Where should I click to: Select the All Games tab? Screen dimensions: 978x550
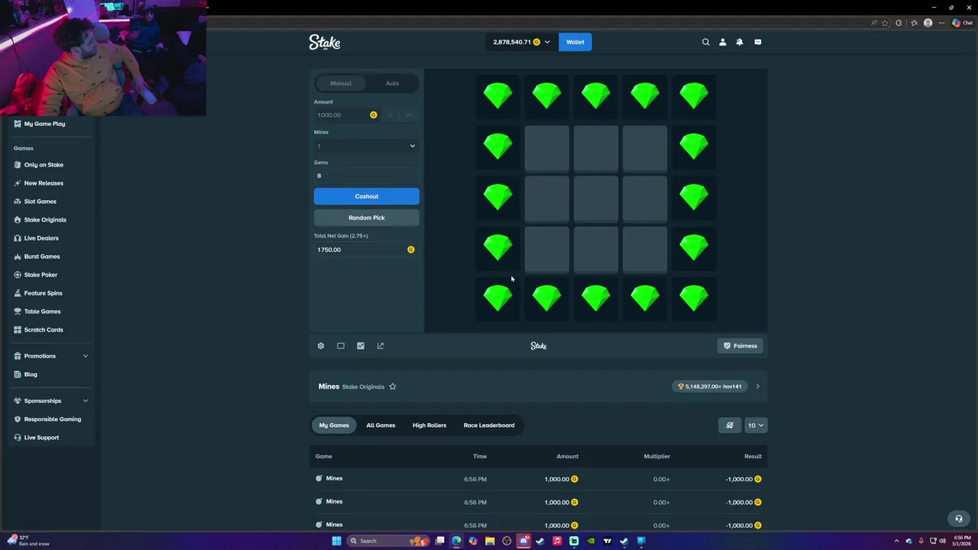click(381, 425)
